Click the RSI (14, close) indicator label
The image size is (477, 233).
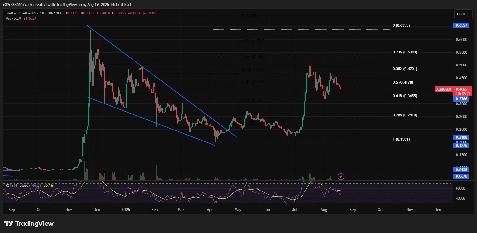point(17,186)
